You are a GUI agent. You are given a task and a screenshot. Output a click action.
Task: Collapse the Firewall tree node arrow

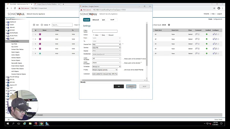(6, 38)
